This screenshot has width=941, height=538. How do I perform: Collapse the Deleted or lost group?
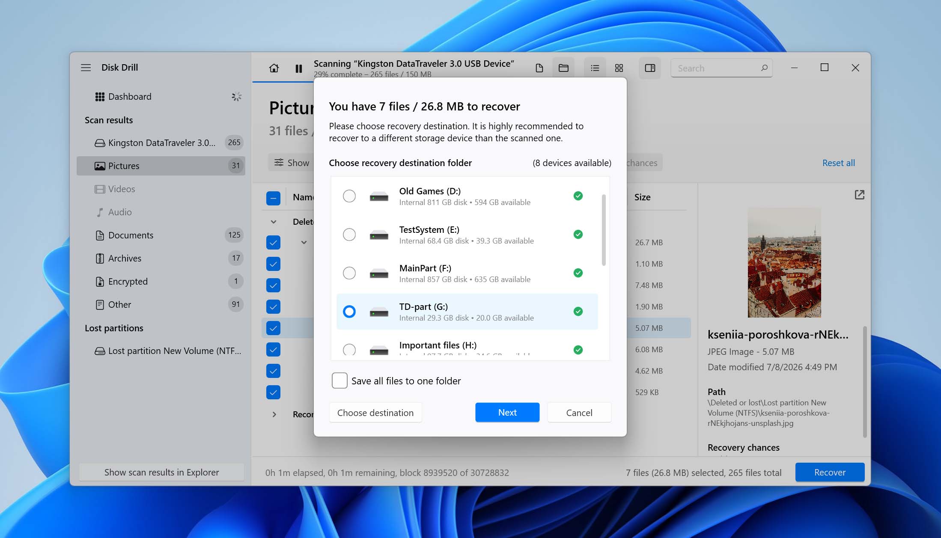(x=274, y=222)
